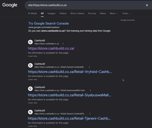Click www.google.com/webmasters/ URL text
This screenshot has height=128, width=152.
(x=44, y=27)
